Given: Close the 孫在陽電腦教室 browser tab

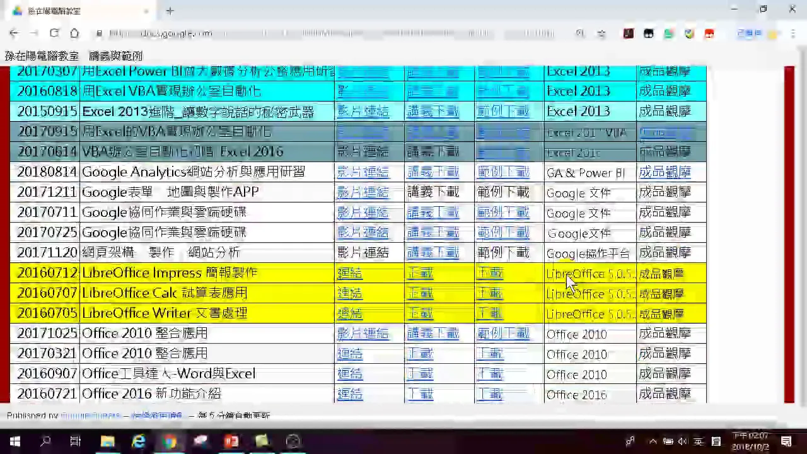Looking at the screenshot, I should pos(146,11).
